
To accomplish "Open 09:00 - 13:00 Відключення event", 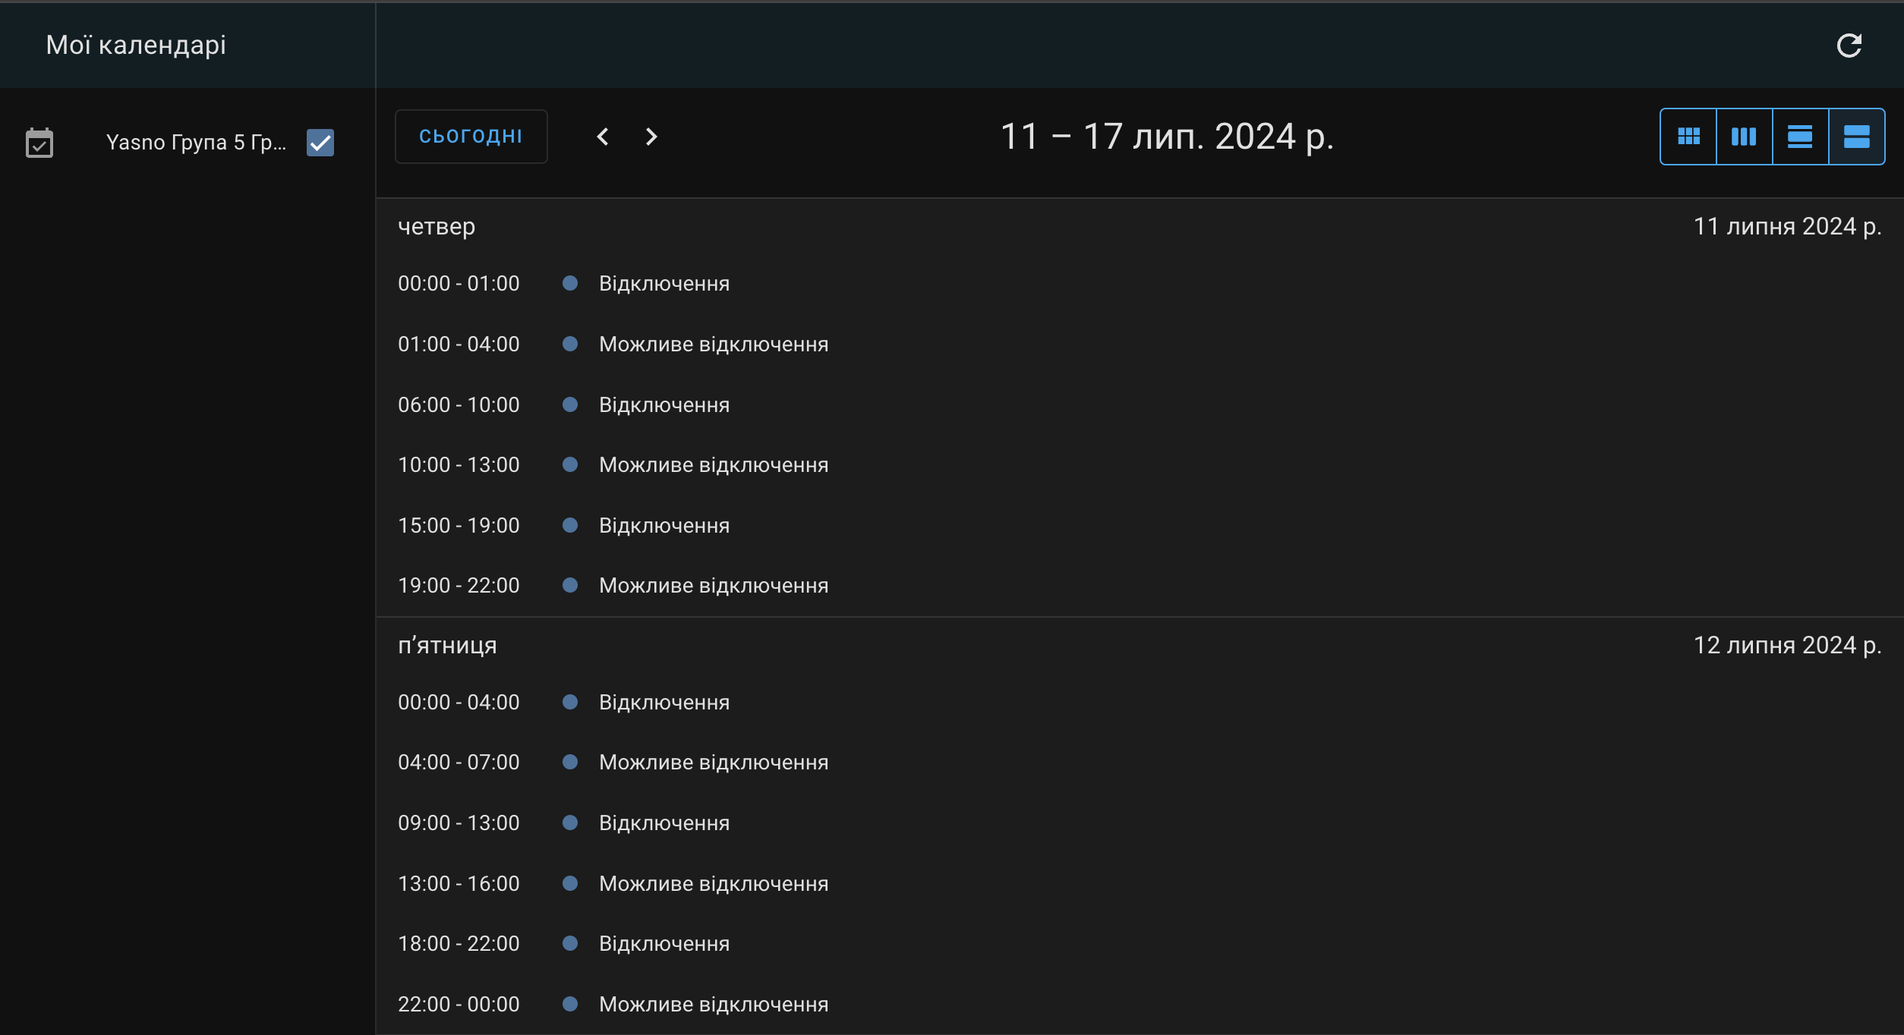I will click(x=1140, y=823).
